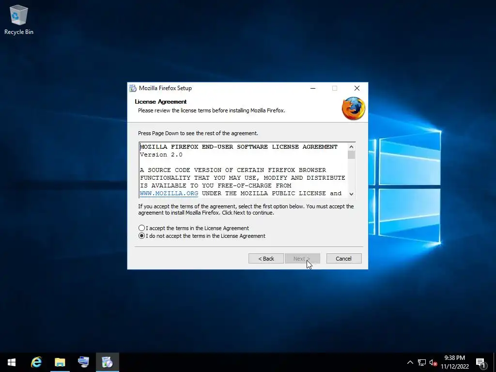
Task: Click the Mozilla Firefox Setup title text
Action: [166, 88]
